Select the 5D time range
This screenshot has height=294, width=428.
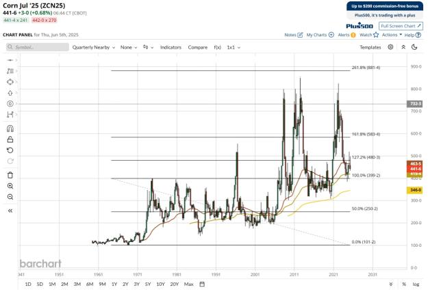click(x=40, y=284)
